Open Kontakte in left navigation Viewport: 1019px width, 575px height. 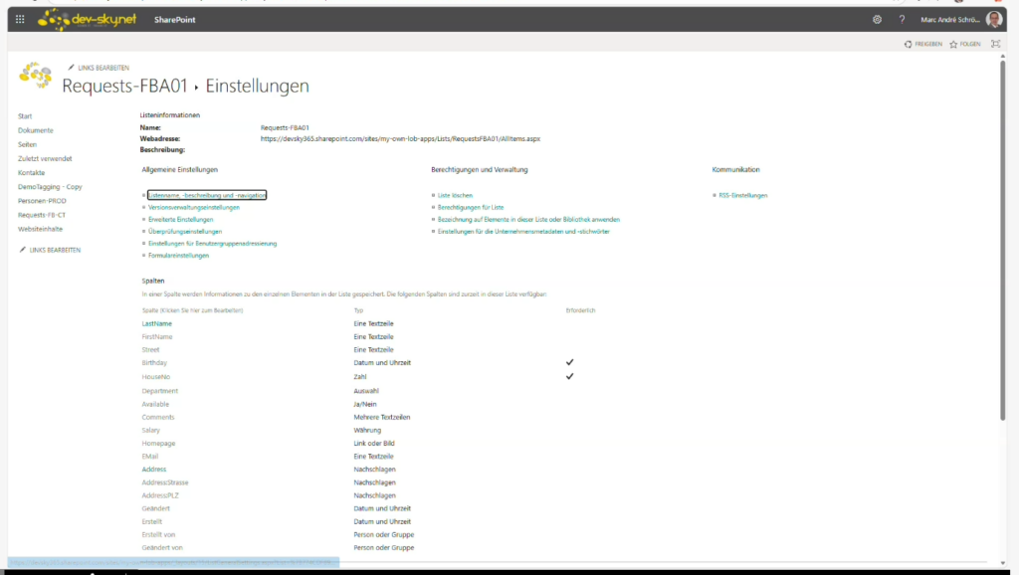[31, 173]
